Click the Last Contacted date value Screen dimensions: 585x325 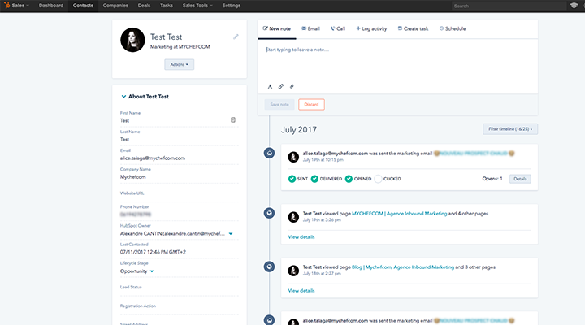153,252
